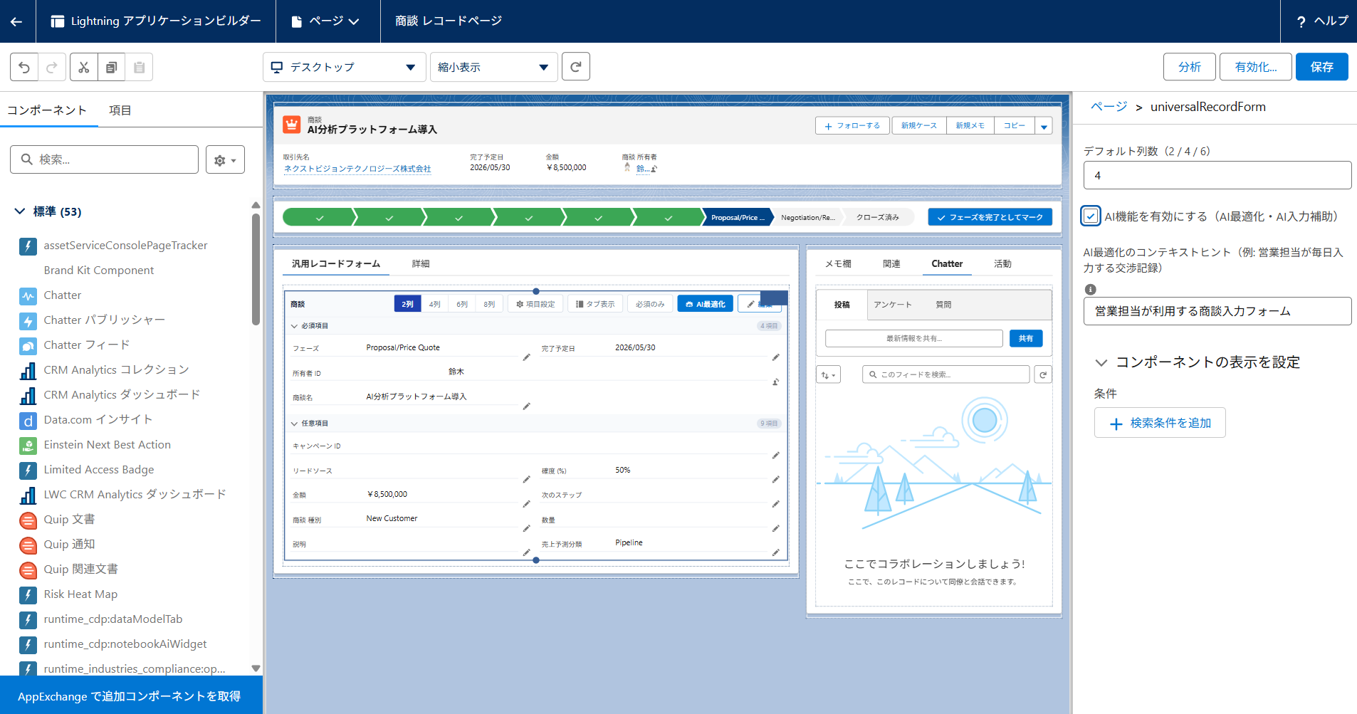Screen dimensions: 1357x714
Task: Click the copy icon in toolbar
Action: coord(112,67)
